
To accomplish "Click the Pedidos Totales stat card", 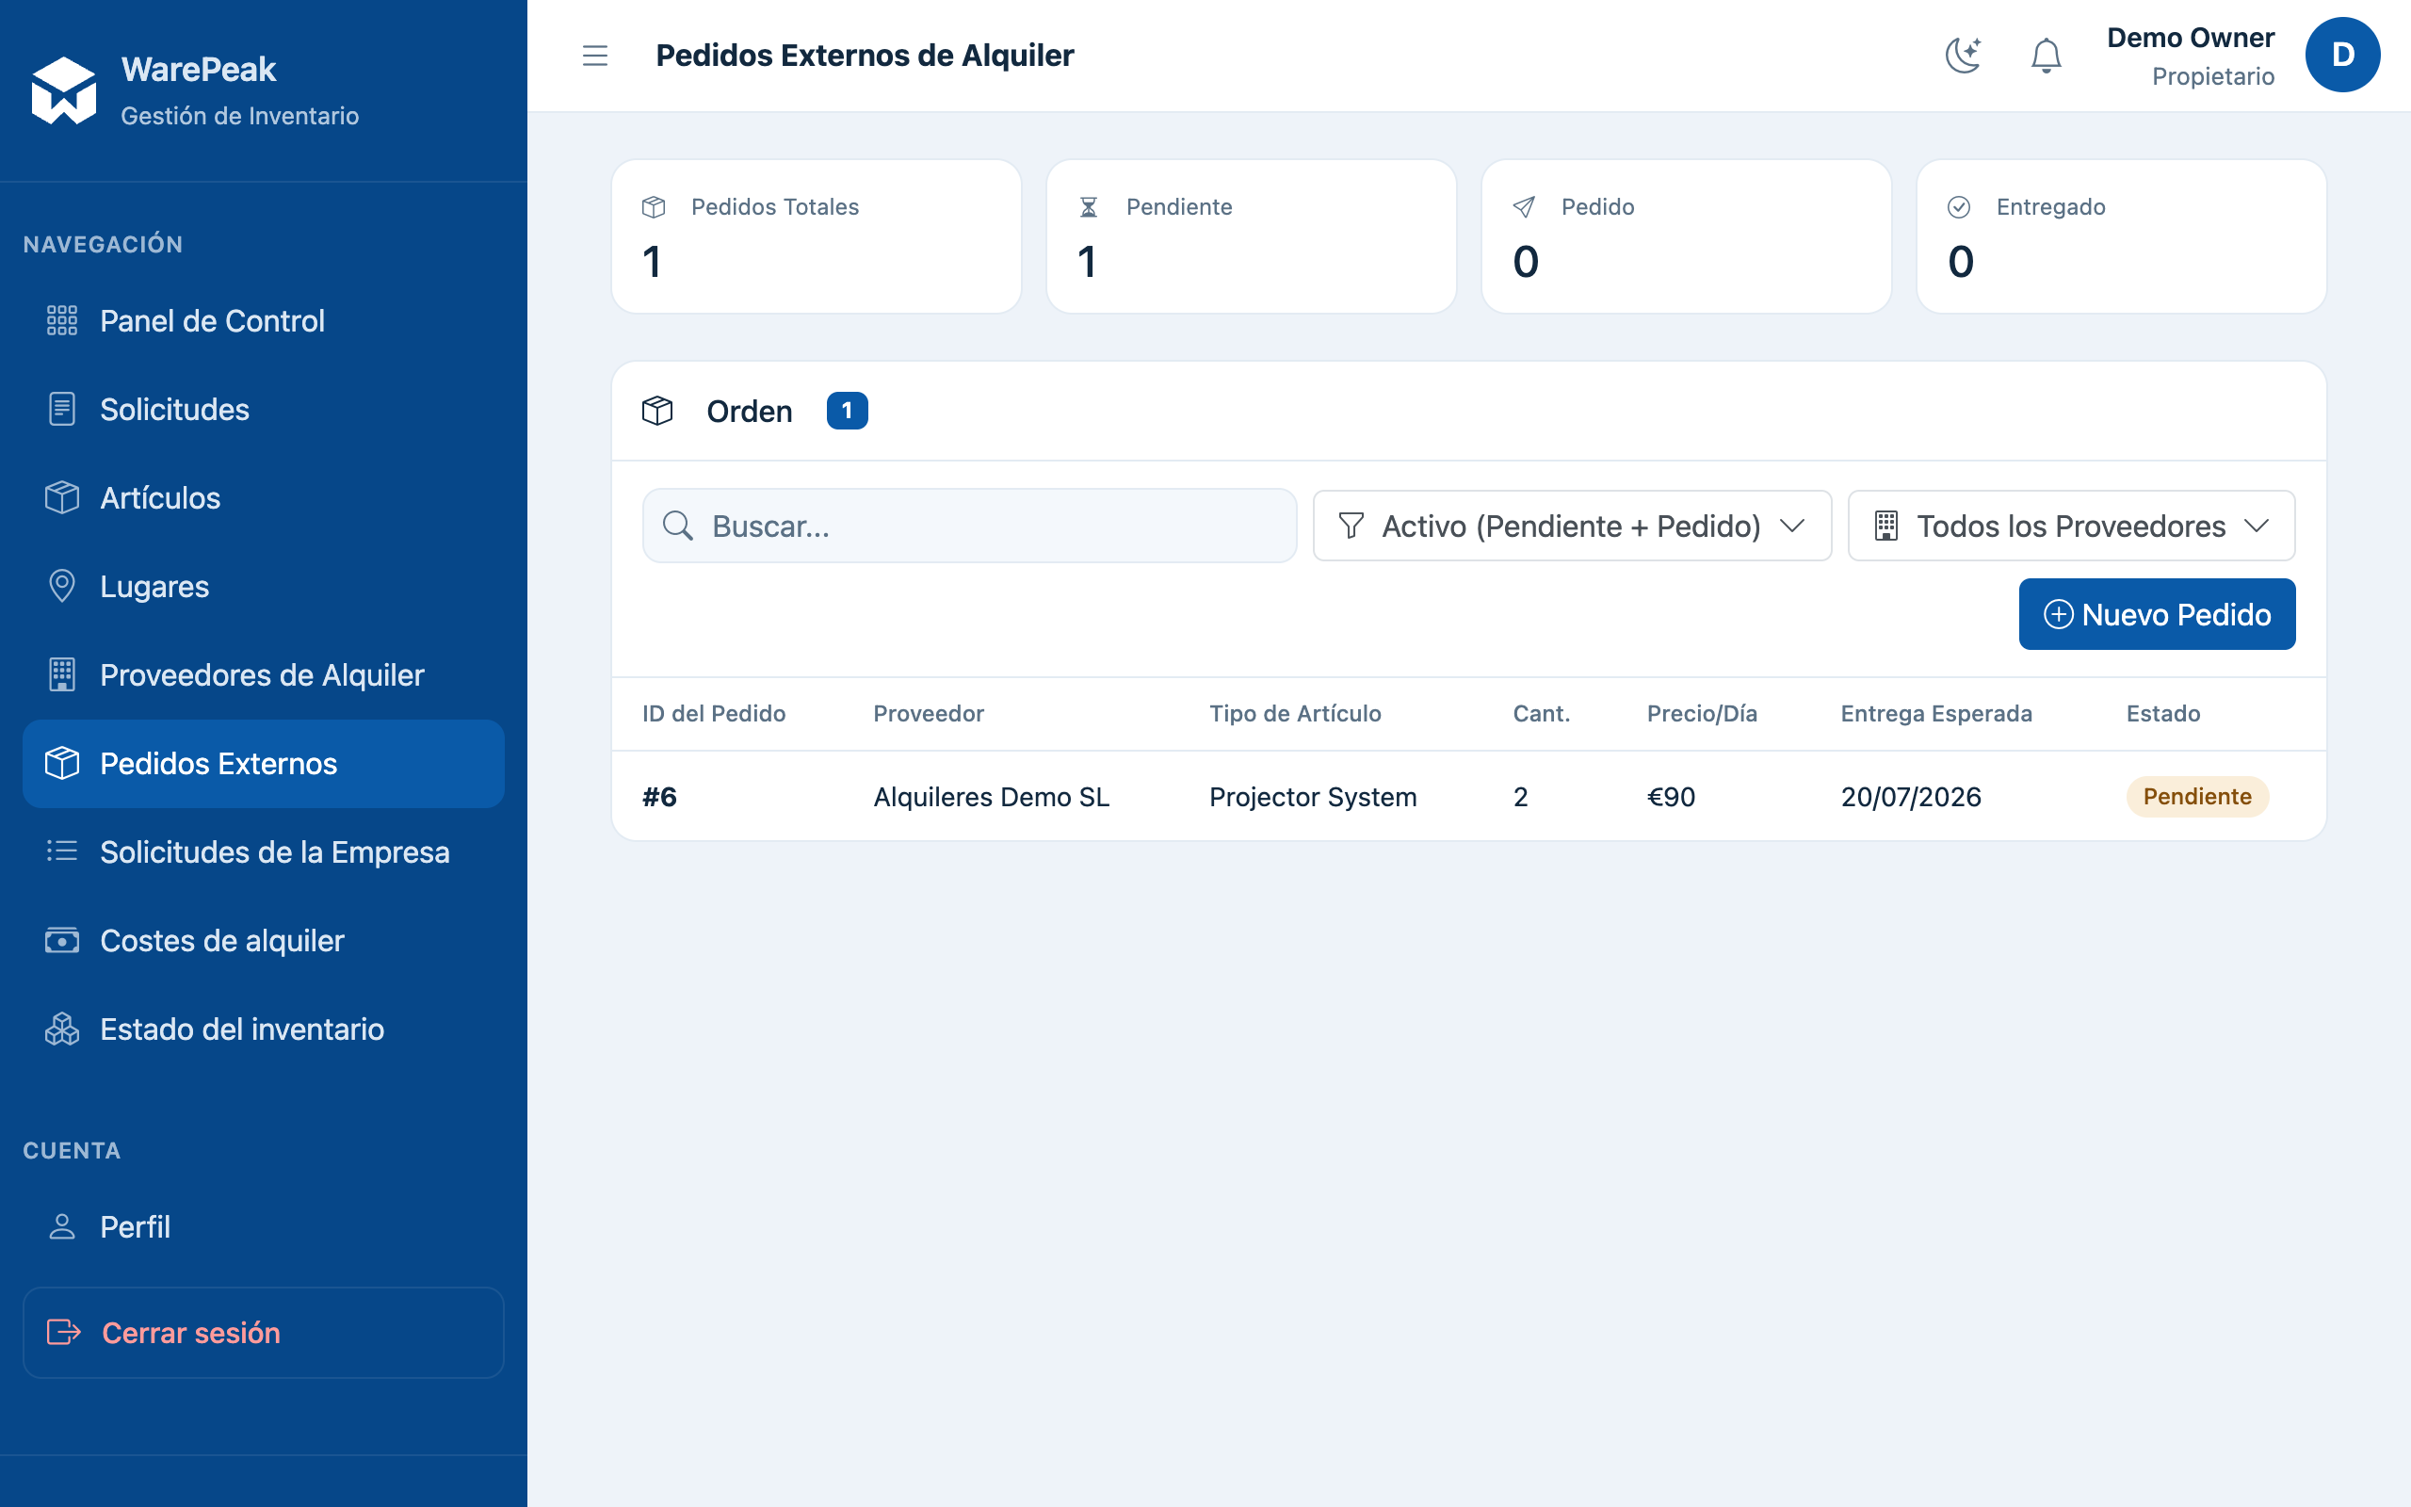I will (x=816, y=236).
